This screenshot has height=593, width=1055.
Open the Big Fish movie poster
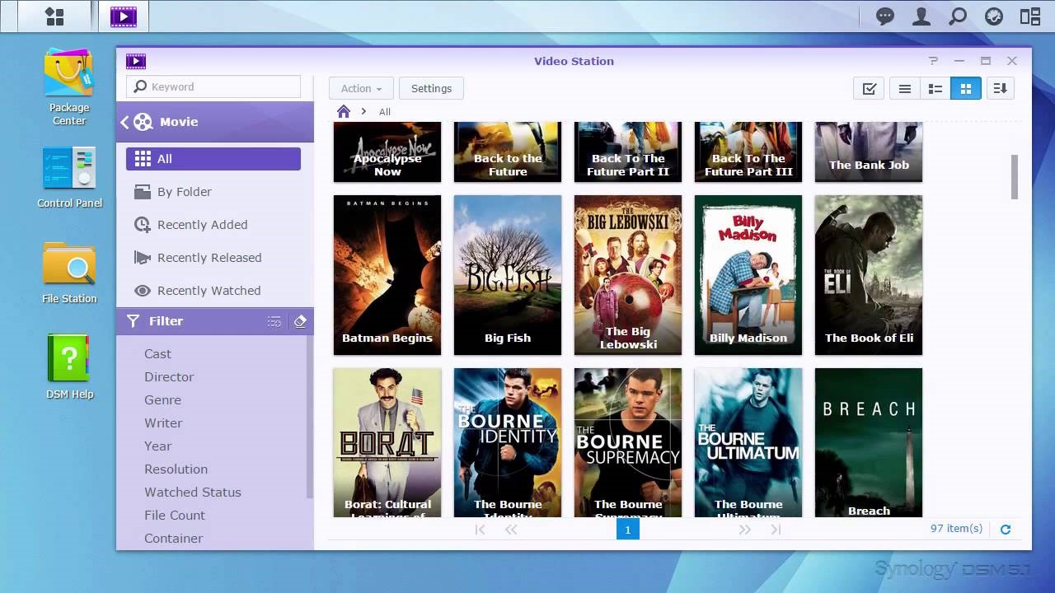click(x=508, y=275)
